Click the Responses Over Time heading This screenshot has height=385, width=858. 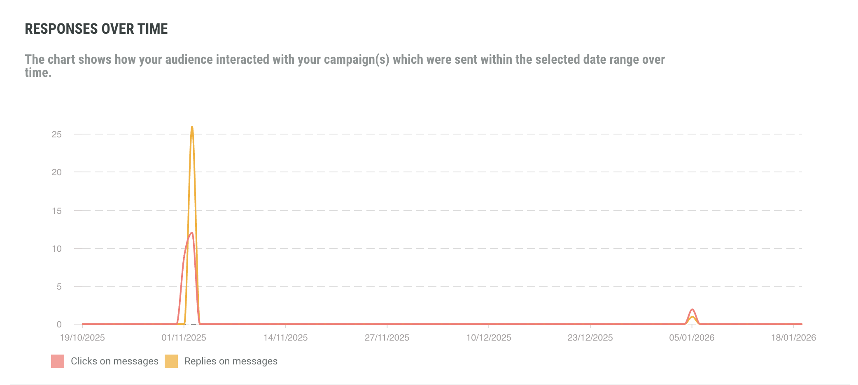tap(96, 29)
